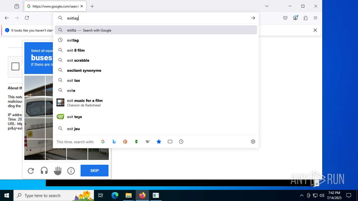358x201 pixels.
Task: Choose the 'exite' suggestion
Action: pos(156,90)
